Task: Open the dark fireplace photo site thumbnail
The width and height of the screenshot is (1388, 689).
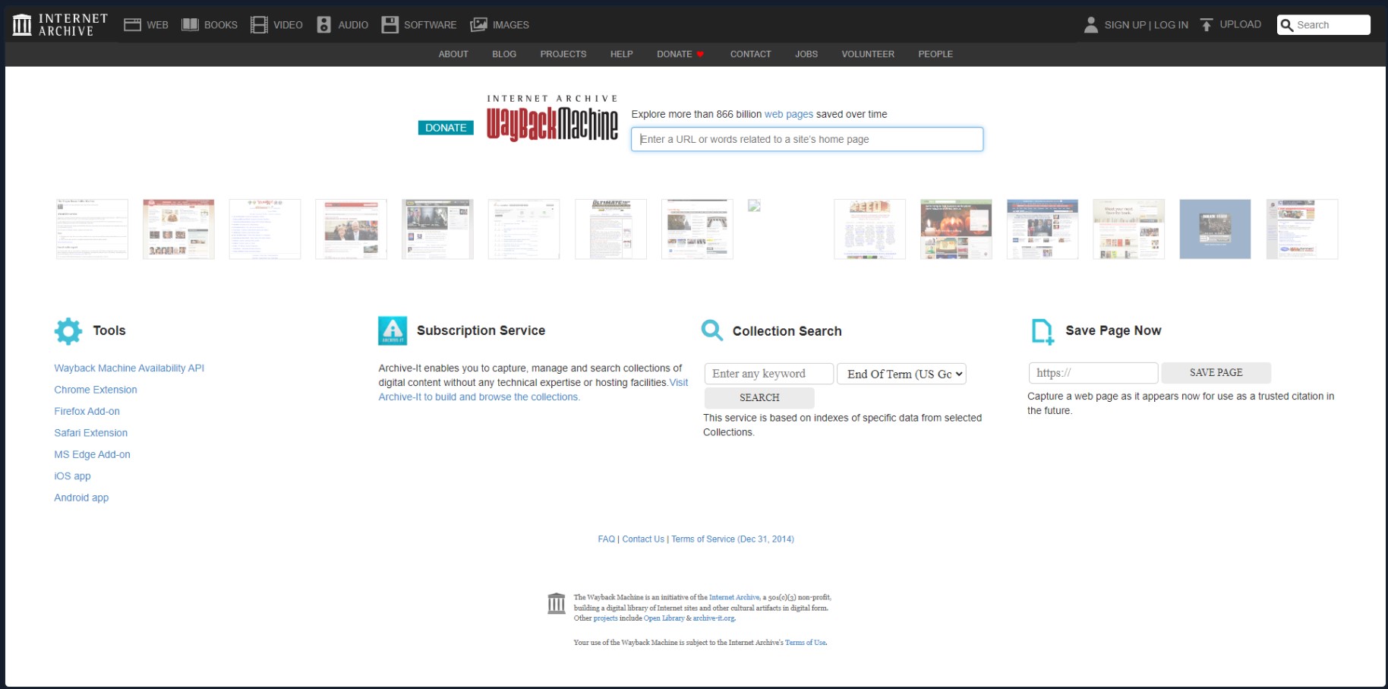Action: point(956,229)
